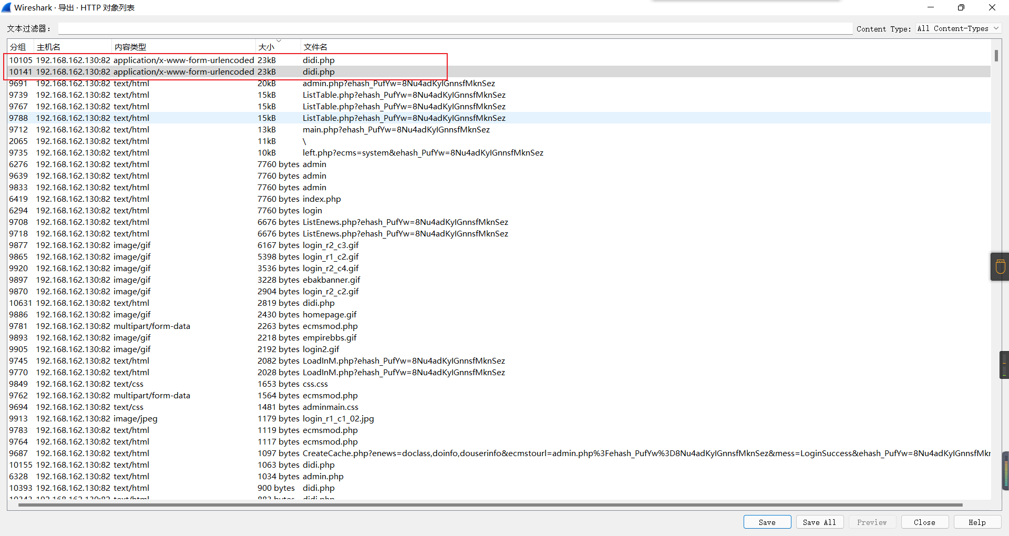The height and width of the screenshot is (536, 1009).
Task: Focus the text filter input field
Action: point(455,29)
